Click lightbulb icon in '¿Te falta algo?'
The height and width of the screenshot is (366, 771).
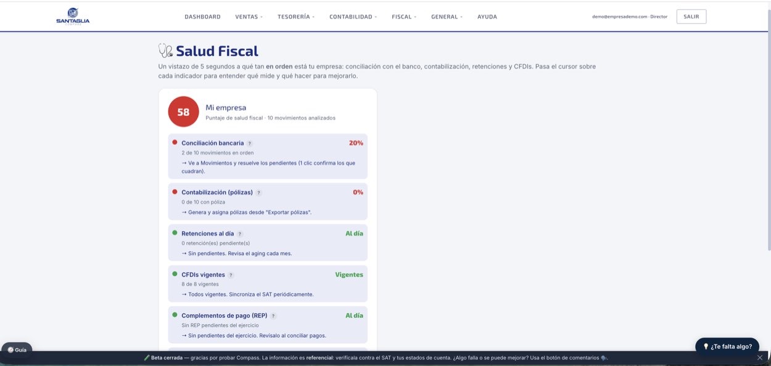click(706, 346)
